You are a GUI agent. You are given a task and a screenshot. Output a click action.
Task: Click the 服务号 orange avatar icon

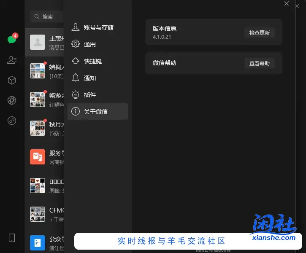[38, 157]
